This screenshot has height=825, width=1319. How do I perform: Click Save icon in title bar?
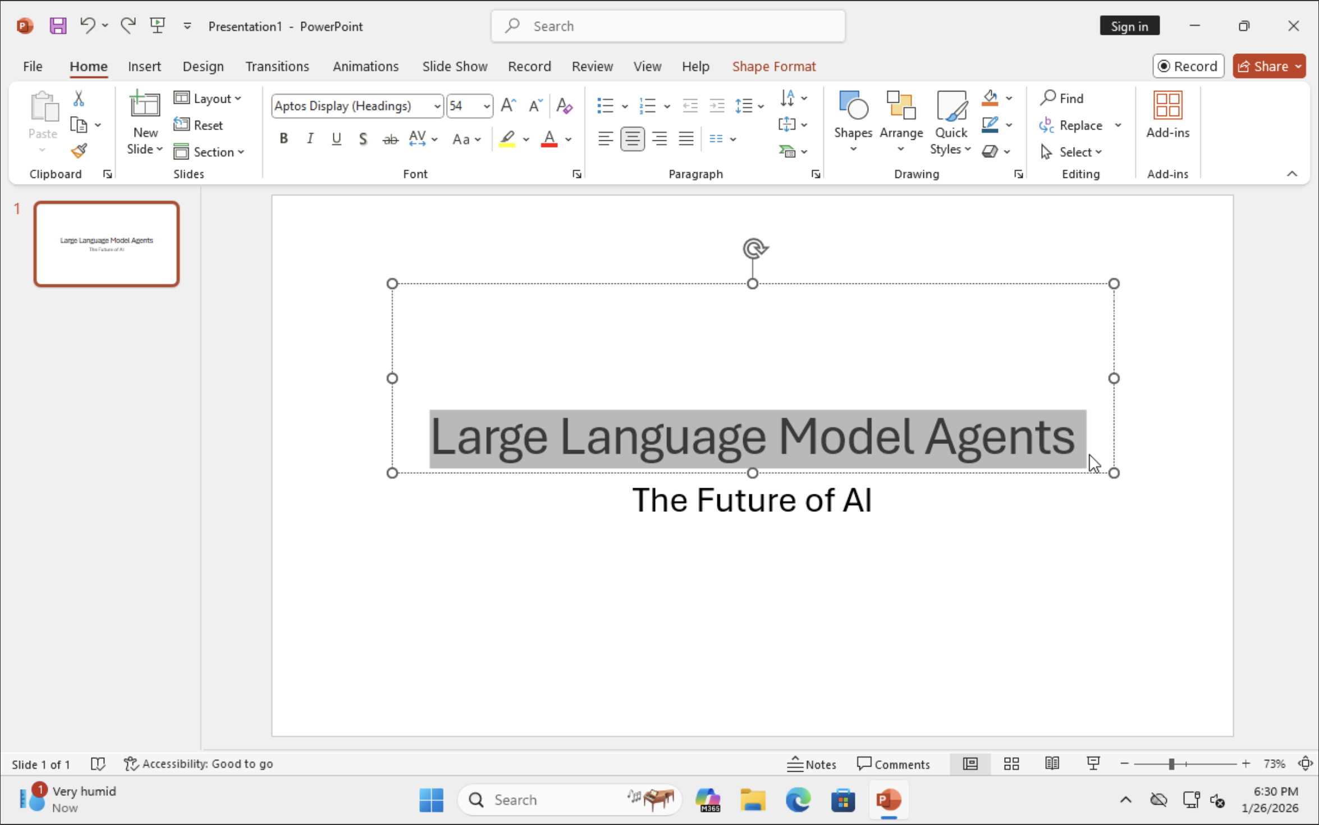58,26
